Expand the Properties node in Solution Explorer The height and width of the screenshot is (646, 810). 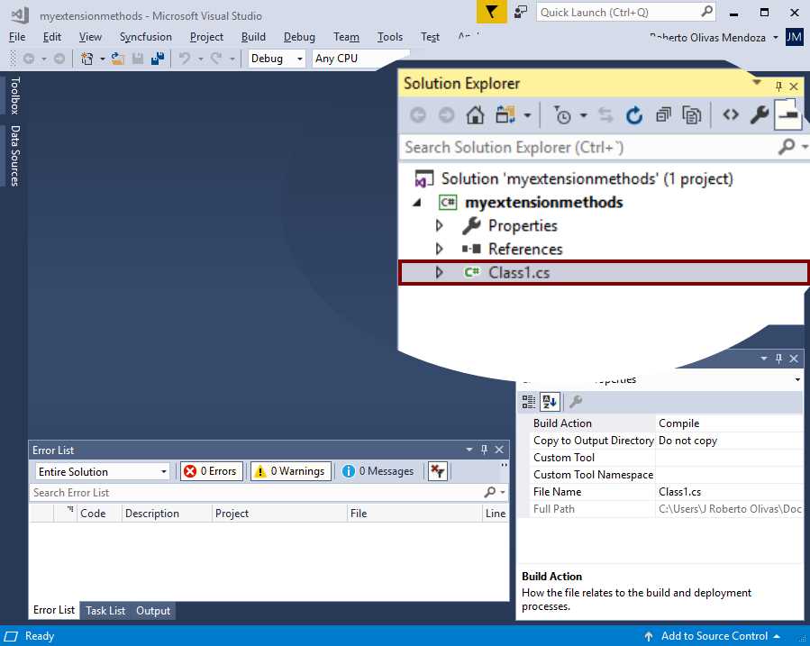pos(439,226)
